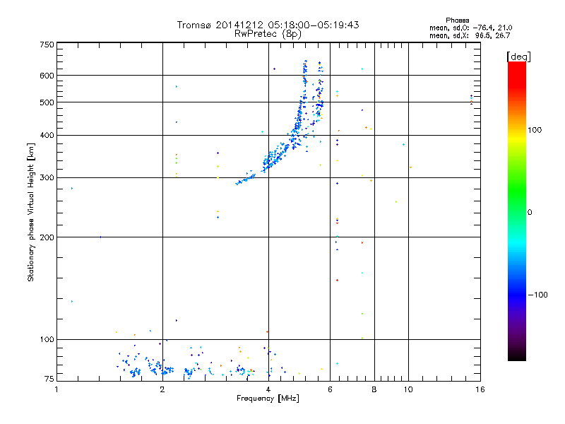Click the purple point near 620 km just right of 4 MHz
The image size is (565, 424).
[x=274, y=69]
